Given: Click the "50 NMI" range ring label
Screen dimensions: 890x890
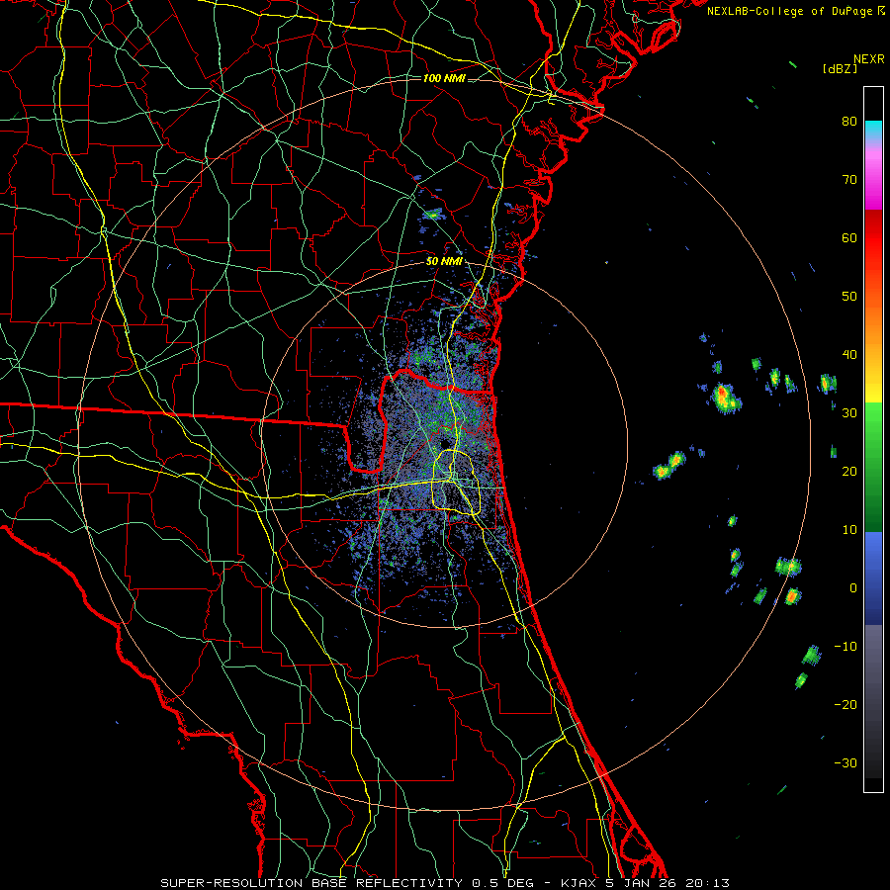Looking at the screenshot, I should (x=444, y=262).
